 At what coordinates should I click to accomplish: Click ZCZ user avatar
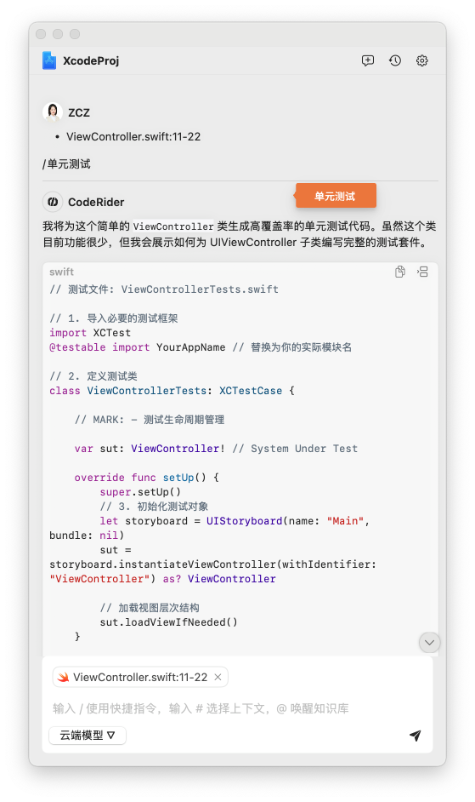(53, 112)
